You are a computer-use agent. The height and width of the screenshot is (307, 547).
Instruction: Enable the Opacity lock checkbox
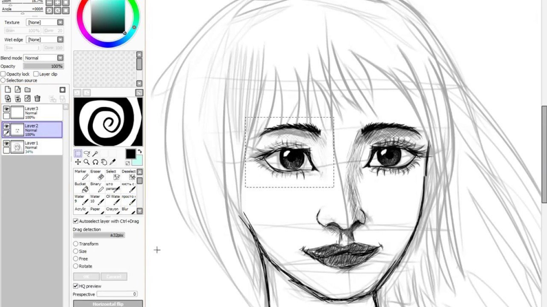click(x=3, y=74)
